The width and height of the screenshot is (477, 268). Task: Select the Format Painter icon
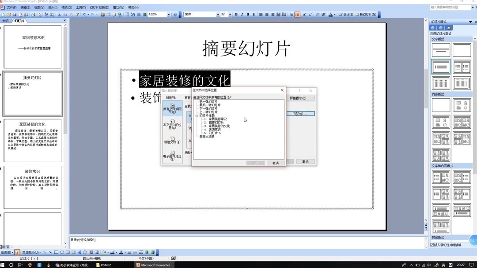coord(76,14)
